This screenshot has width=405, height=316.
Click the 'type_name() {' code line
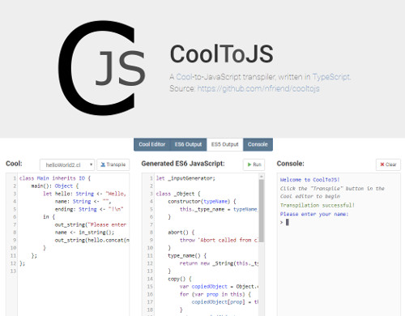[x=187, y=255]
